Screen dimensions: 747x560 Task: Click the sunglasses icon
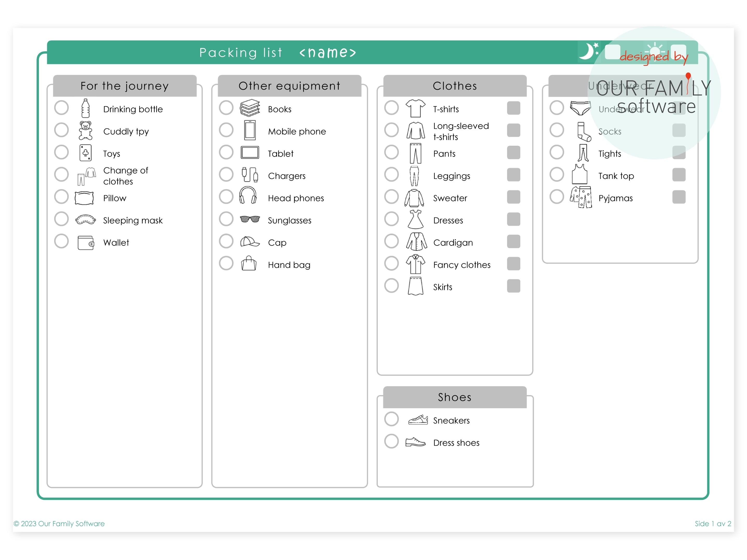coord(250,219)
